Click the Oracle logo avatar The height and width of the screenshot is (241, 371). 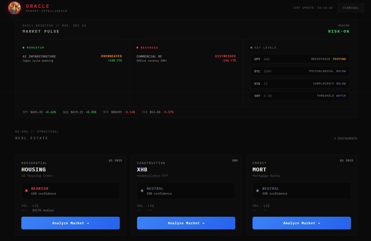pos(15,8)
